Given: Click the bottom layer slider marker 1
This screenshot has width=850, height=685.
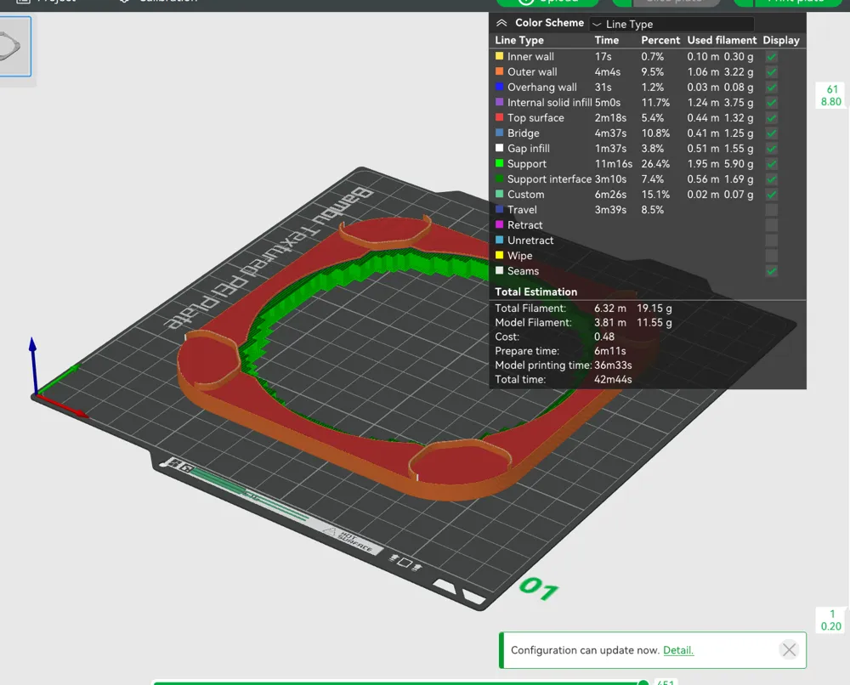Looking at the screenshot, I should pos(831,620).
